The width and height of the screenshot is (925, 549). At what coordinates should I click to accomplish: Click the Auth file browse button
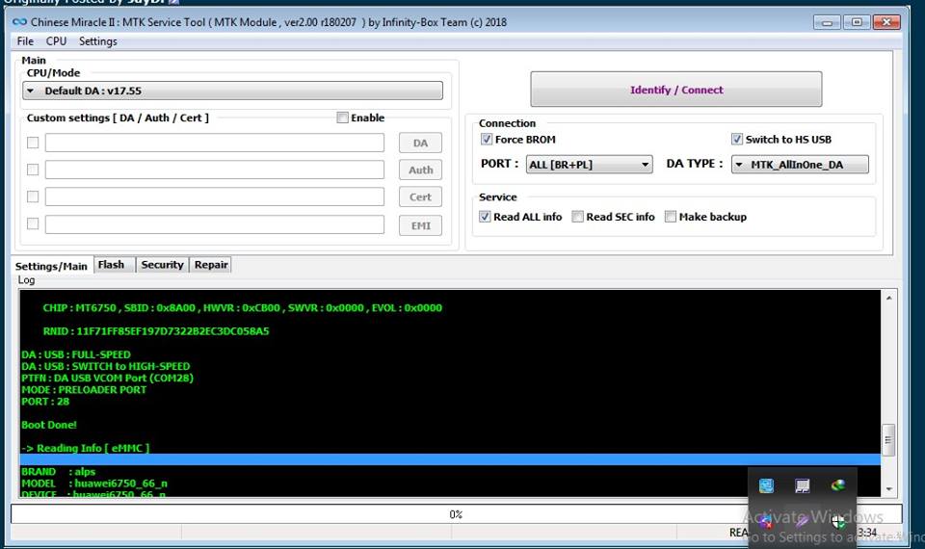(x=420, y=170)
